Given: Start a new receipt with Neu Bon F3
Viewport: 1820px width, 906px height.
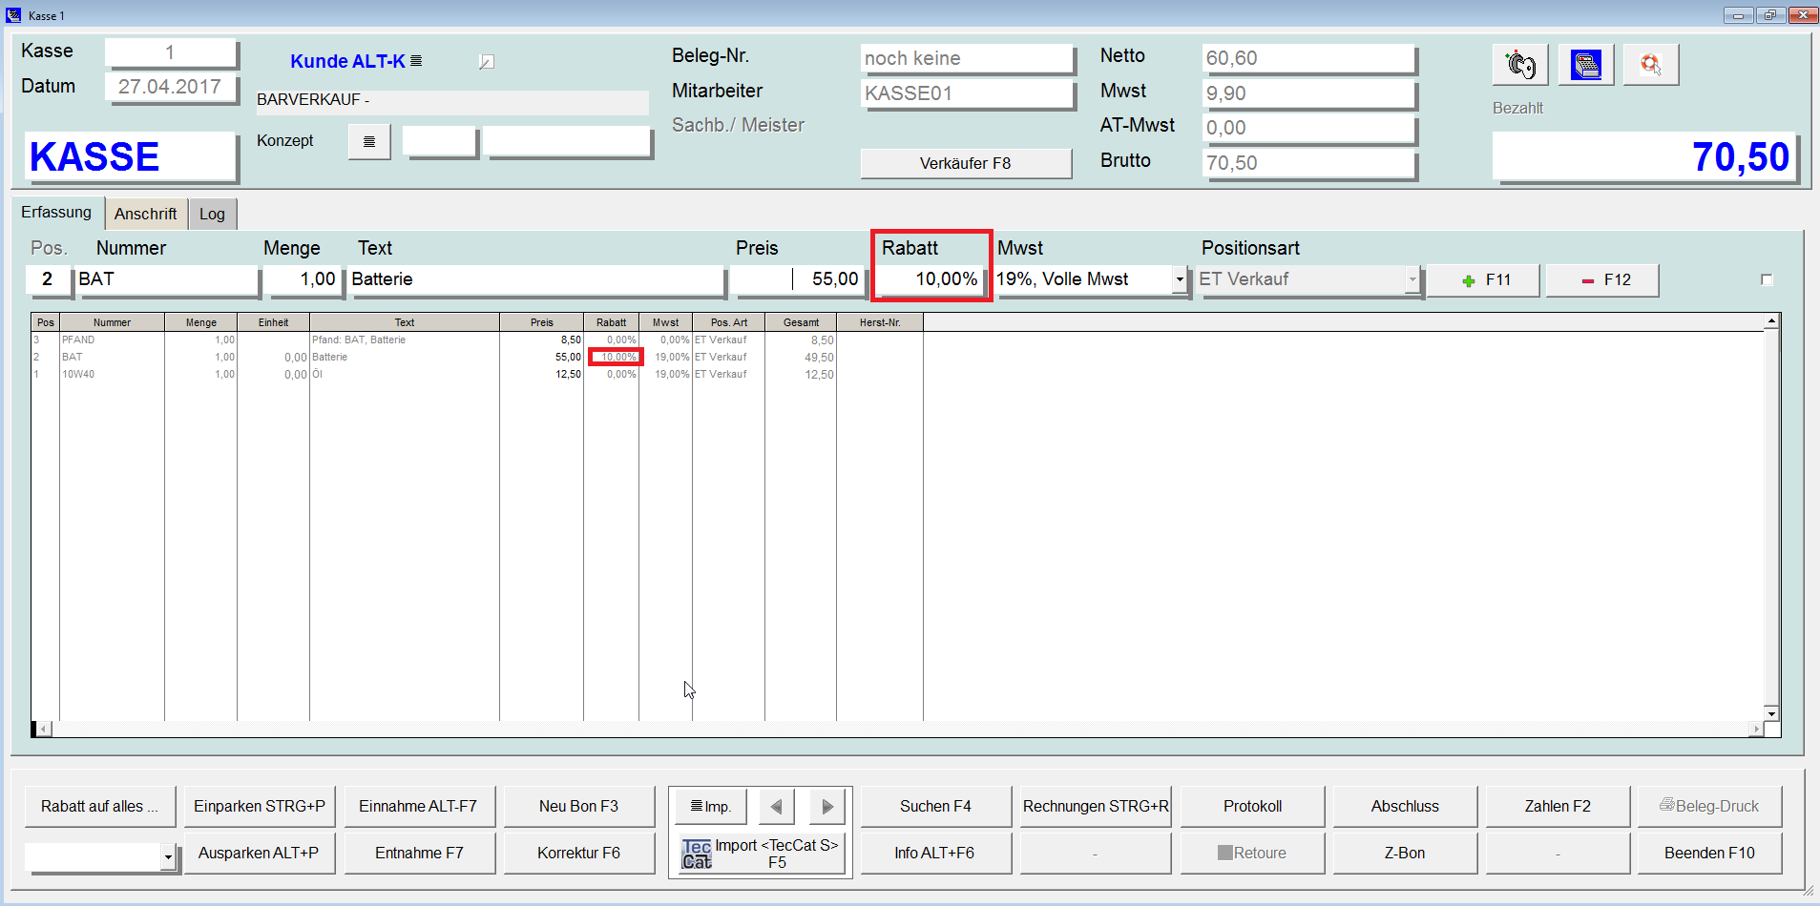Looking at the screenshot, I should (x=578, y=806).
